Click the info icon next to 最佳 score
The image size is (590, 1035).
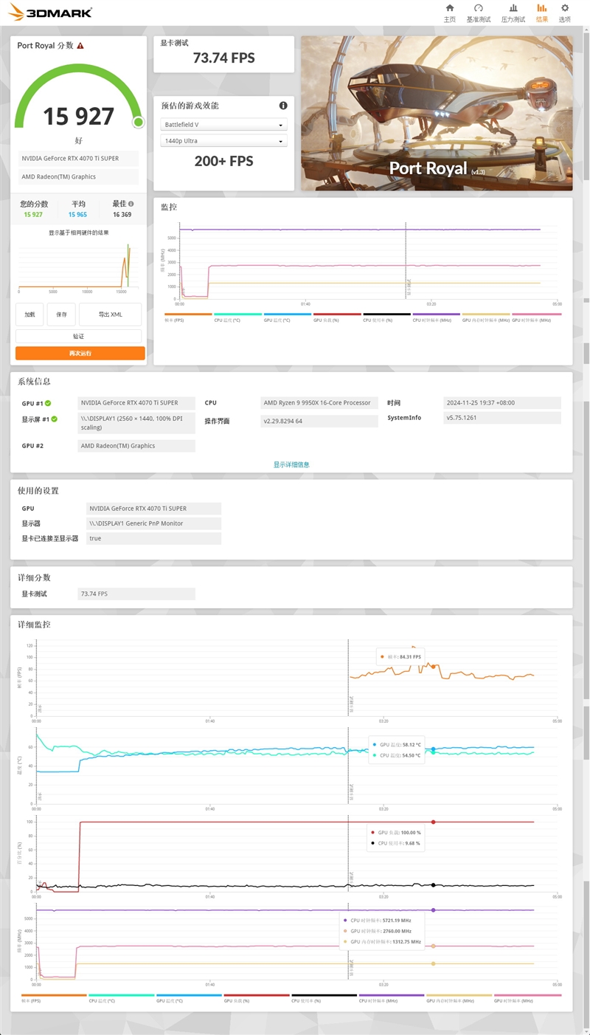131,204
